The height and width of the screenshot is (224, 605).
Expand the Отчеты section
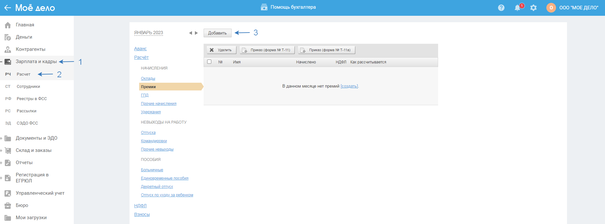coord(1,163)
